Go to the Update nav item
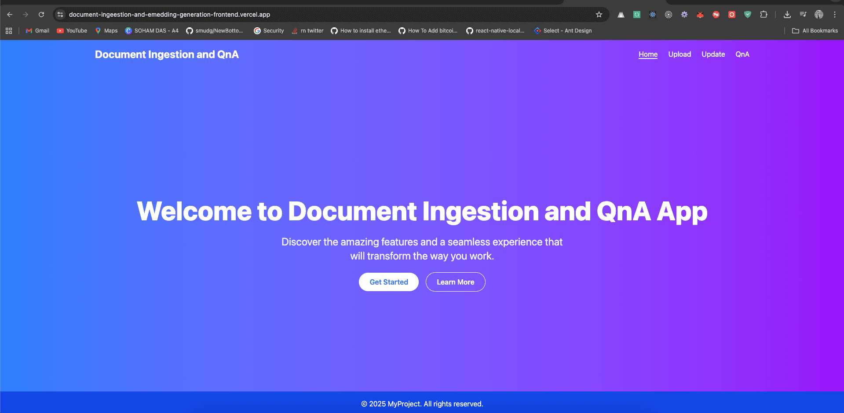Image resolution: width=844 pixels, height=413 pixels. pos(713,54)
